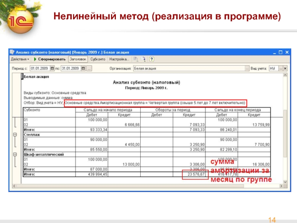Click the period selection ellipsis button
This screenshot has height=223, width=297.
point(89,68)
